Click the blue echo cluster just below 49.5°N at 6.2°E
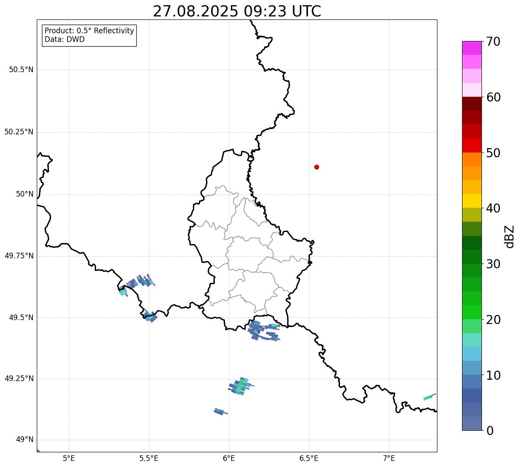 tap(263, 331)
